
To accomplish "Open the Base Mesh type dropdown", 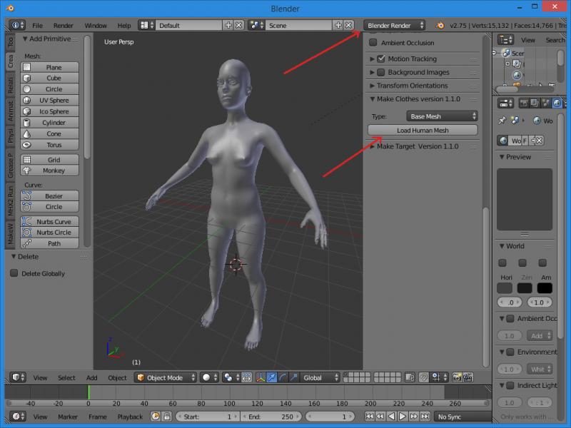I will [x=442, y=116].
